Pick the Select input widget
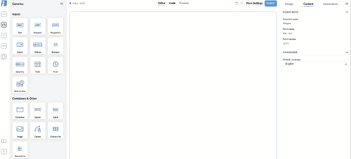This screenshot has height=159, width=351. [20, 46]
